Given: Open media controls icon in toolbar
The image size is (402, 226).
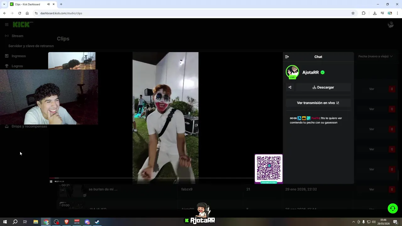Looking at the screenshot, I should pos(382,13).
